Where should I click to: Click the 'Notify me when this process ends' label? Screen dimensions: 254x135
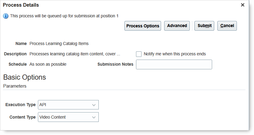[175, 54]
